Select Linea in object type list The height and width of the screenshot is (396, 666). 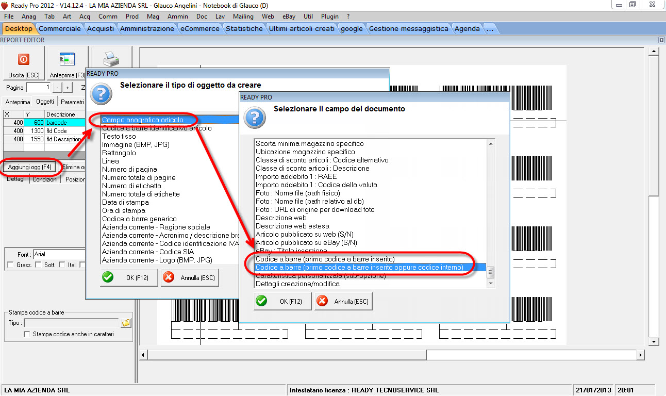pyautogui.click(x=110, y=161)
